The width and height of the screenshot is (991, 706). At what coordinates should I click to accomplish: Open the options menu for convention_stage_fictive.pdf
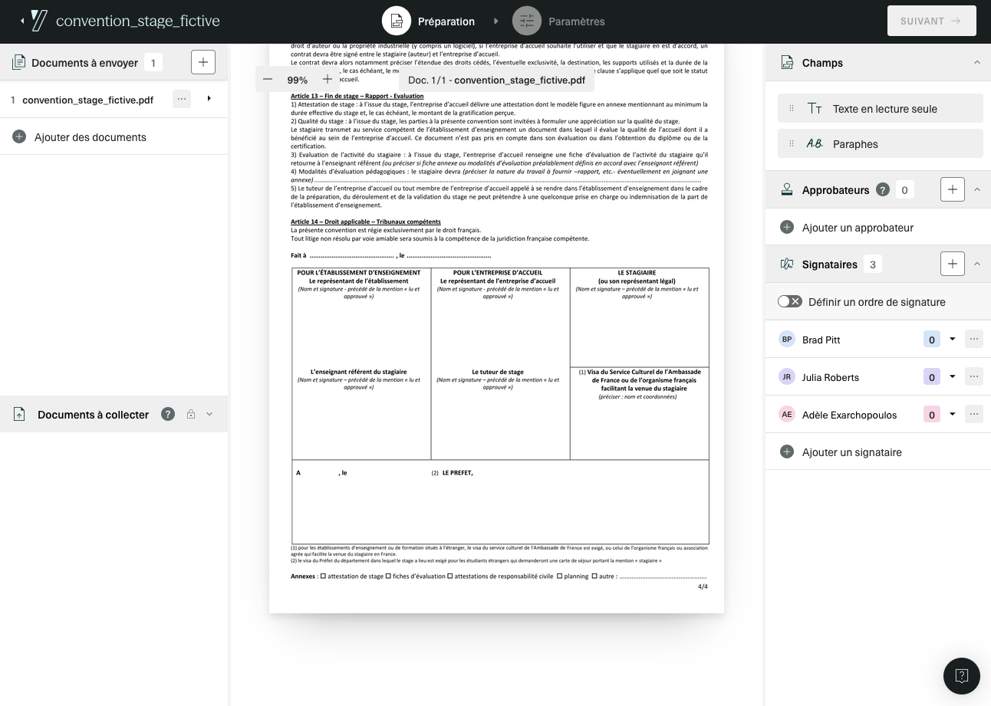(x=182, y=100)
